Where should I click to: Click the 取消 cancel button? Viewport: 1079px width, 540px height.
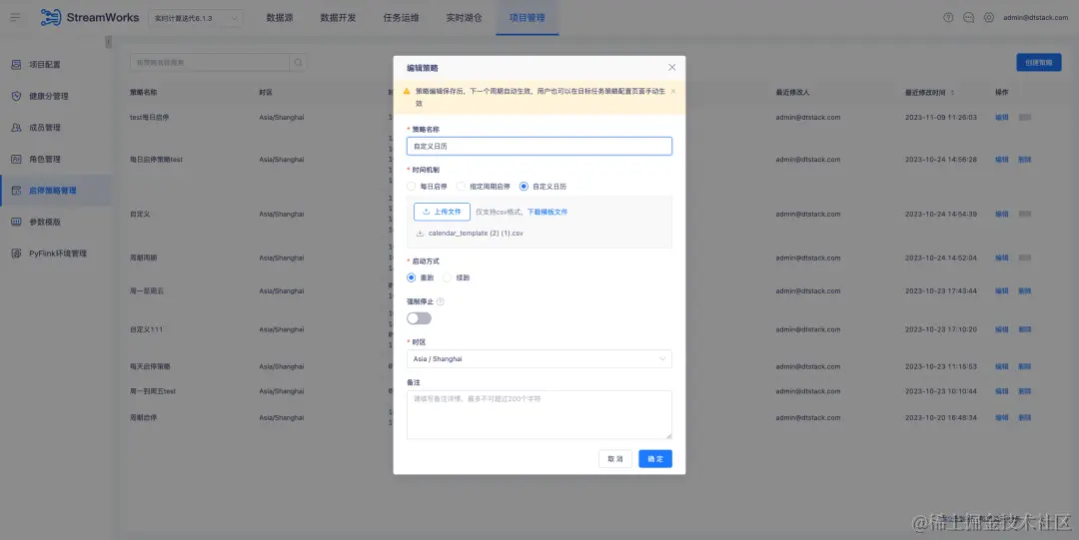[615, 459]
